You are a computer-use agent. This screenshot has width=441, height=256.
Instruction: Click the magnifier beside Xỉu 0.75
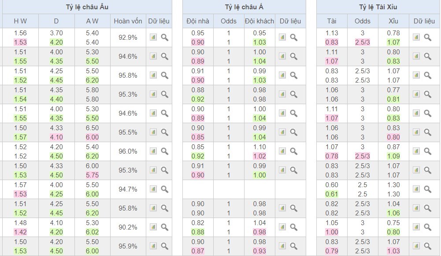click(427, 227)
